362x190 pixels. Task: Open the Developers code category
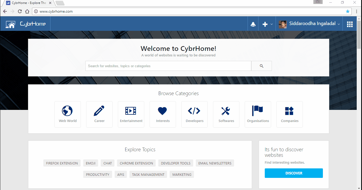[x=194, y=114]
